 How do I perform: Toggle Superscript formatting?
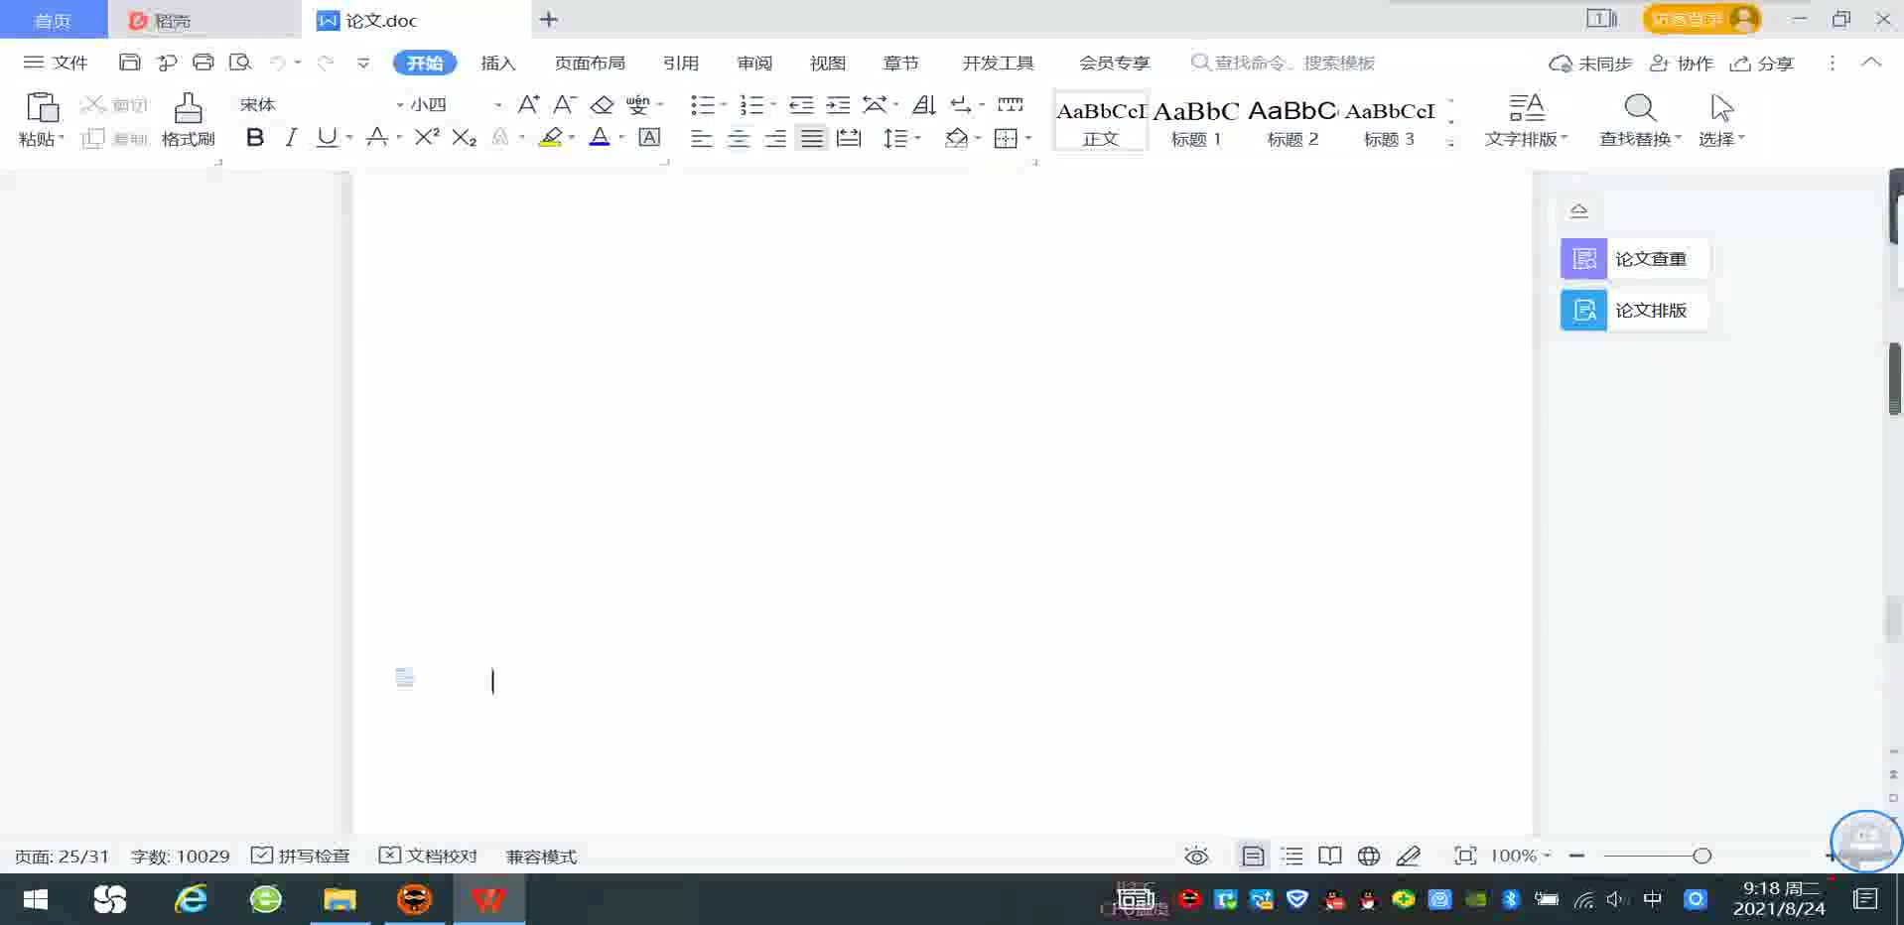pos(427,138)
